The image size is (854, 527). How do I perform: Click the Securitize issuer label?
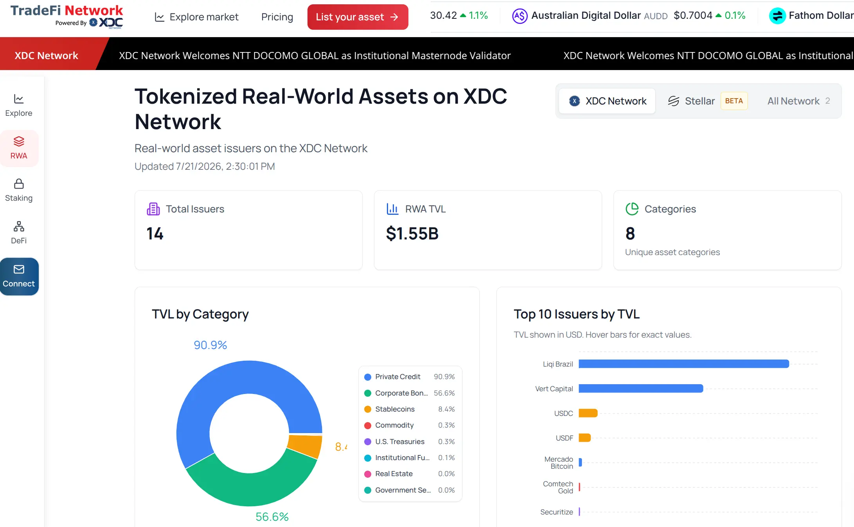coord(557,512)
